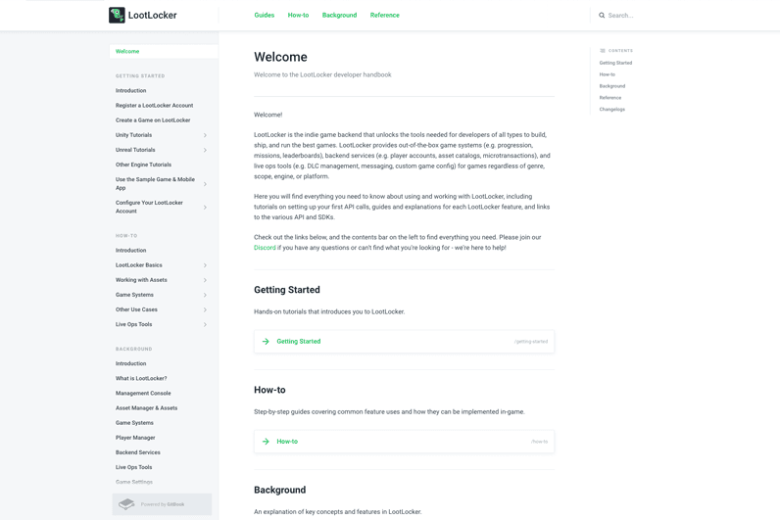Click the green arrow beside Getting Started
Screen dimensions: 780x520
coord(266,342)
